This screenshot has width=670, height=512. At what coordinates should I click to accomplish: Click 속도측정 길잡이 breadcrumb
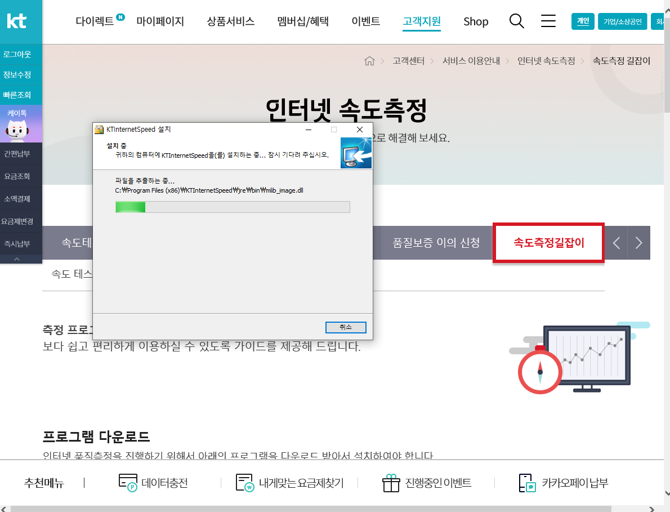(x=621, y=61)
